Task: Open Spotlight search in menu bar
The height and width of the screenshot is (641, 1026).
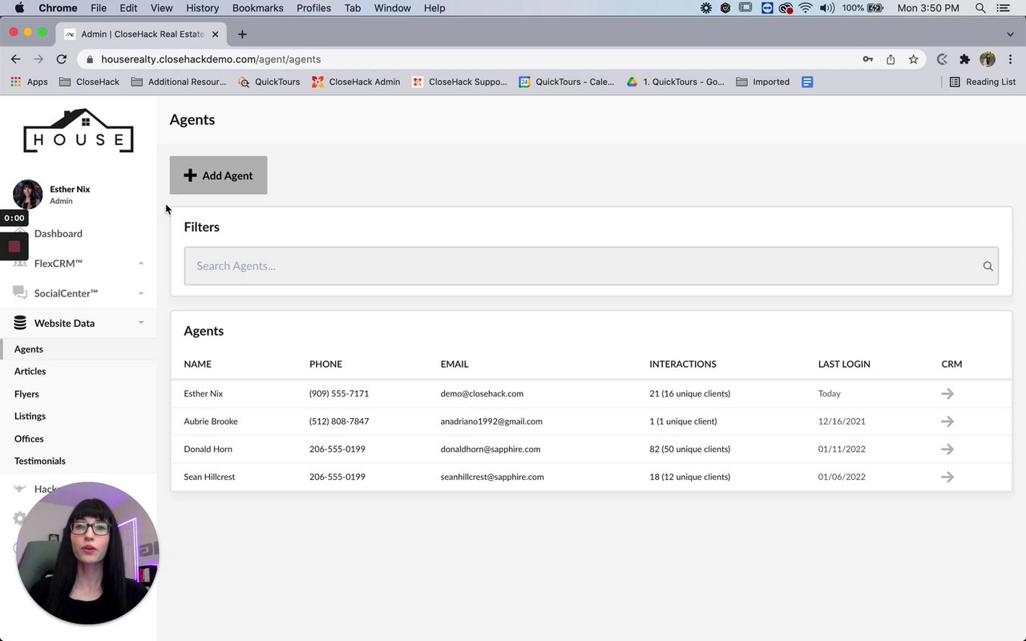Action: (x=980, y=8)
